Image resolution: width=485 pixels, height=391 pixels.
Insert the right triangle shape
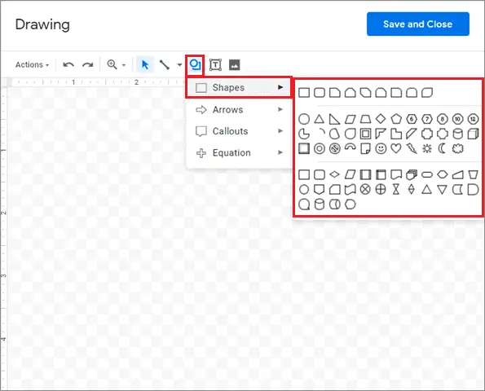pyautogui.click(x=334, y=119)
